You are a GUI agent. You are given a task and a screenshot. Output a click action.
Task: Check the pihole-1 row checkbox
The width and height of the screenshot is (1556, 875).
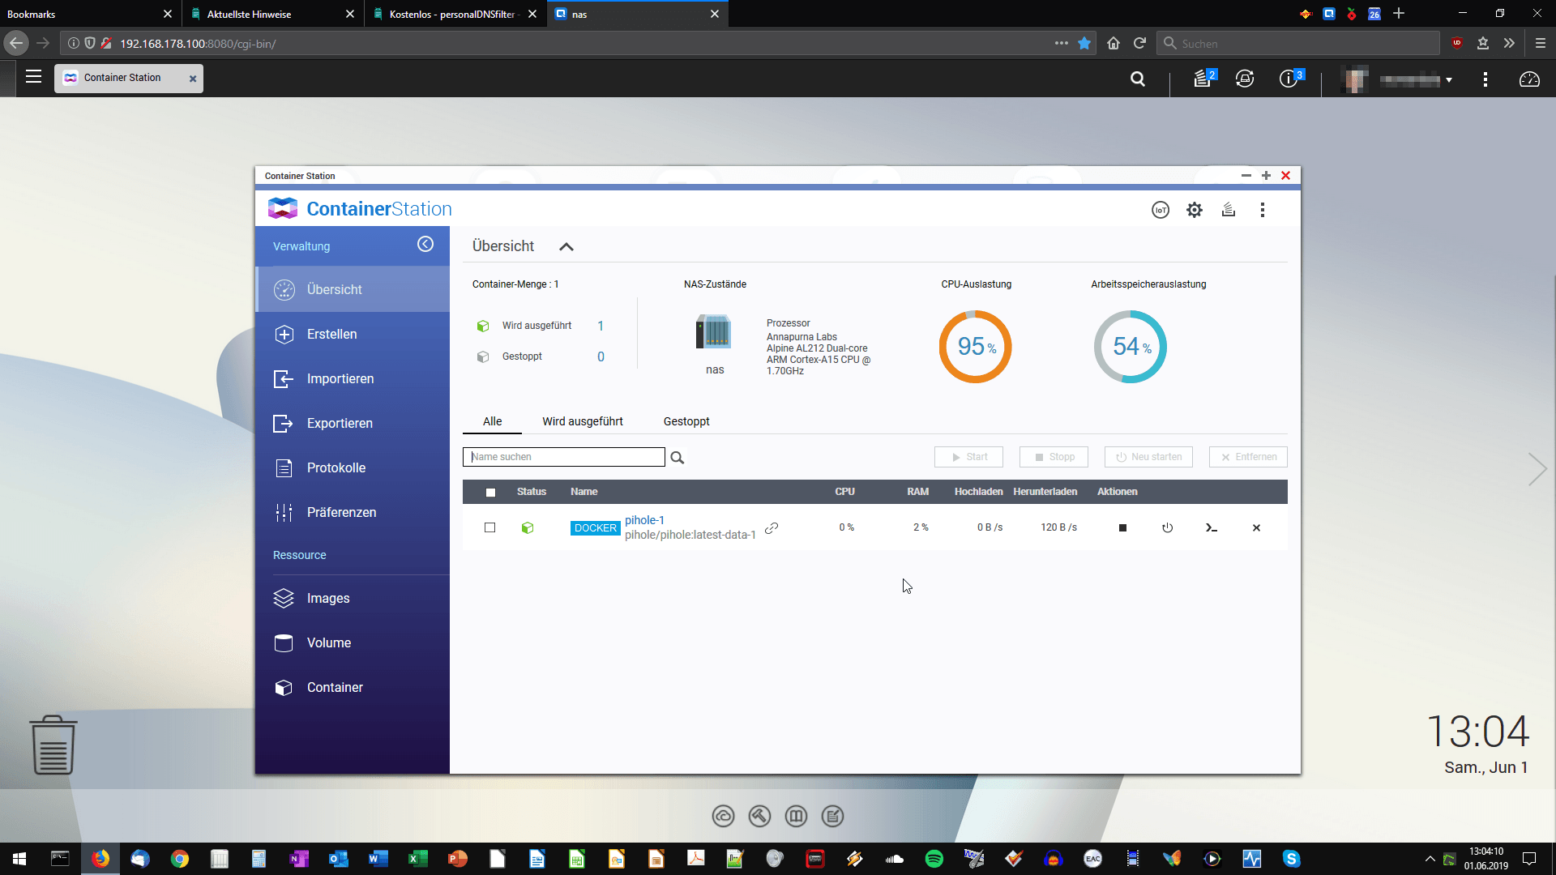tap(489, 527)
